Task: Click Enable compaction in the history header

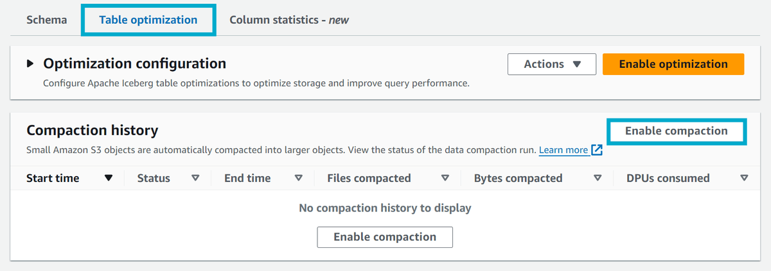Action: (676, 131)
